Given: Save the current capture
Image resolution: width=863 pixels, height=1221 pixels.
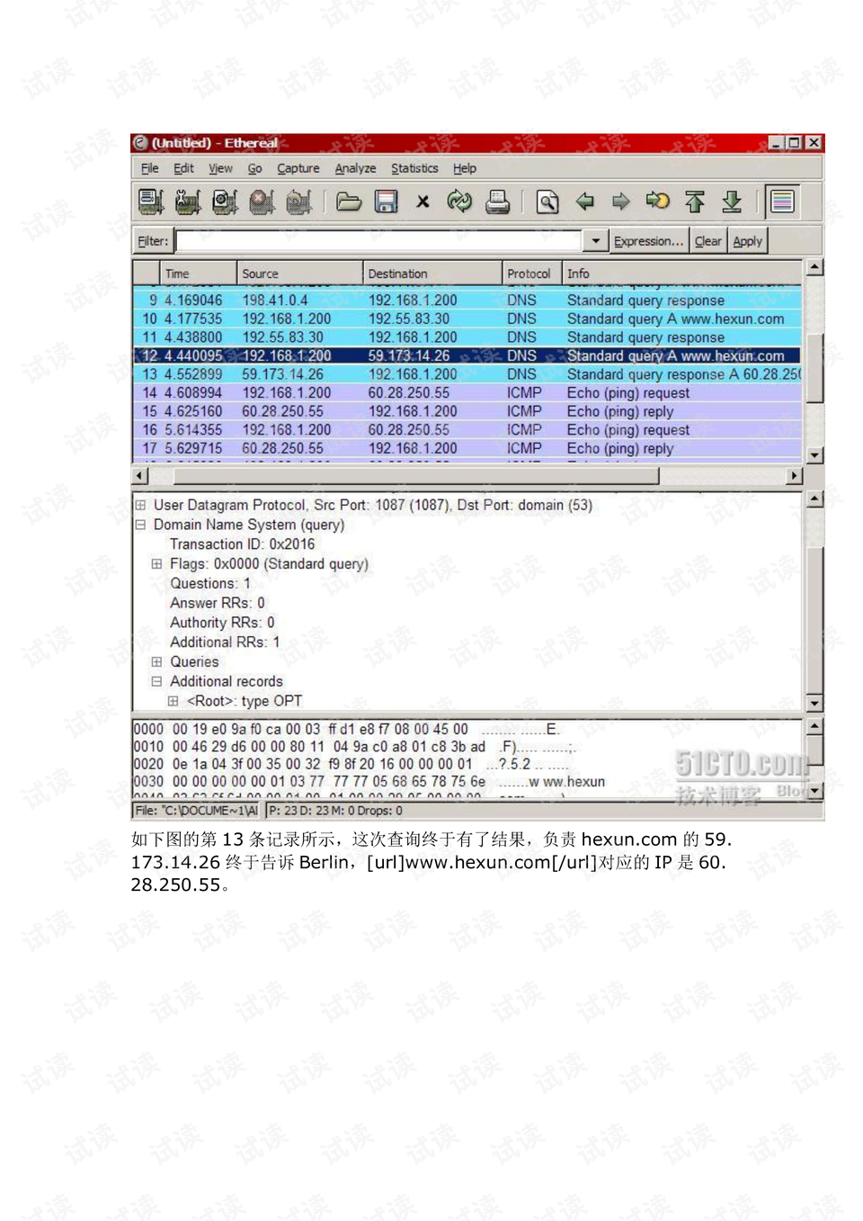Looking at the screenshot, I should point(386,202).
